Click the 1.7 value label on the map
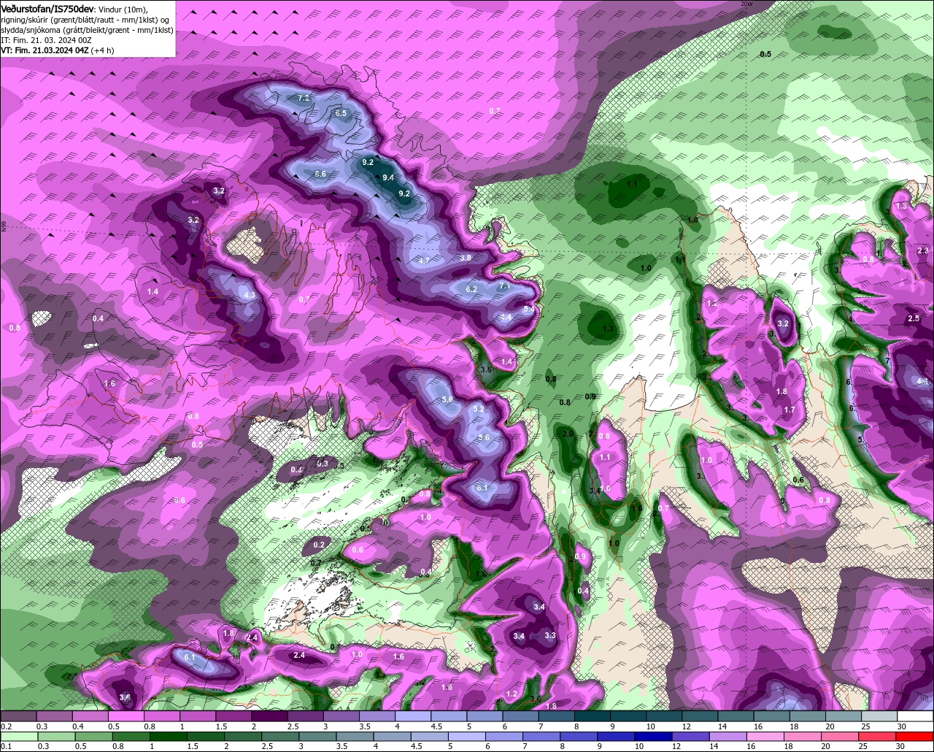Viewport: 934px width, 752px height. pyautogui.click(x=789, y=410)
